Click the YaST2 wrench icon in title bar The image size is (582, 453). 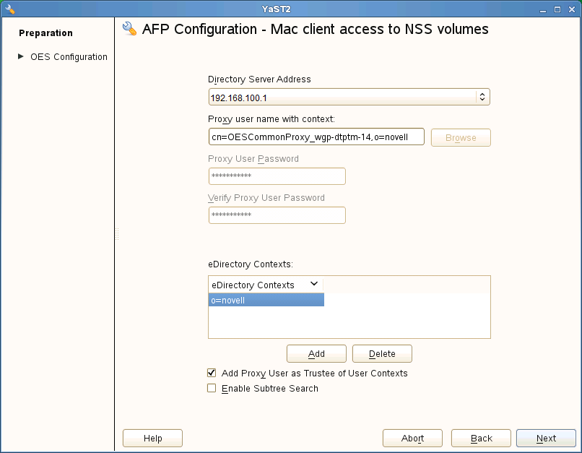[x=10, y=9]
